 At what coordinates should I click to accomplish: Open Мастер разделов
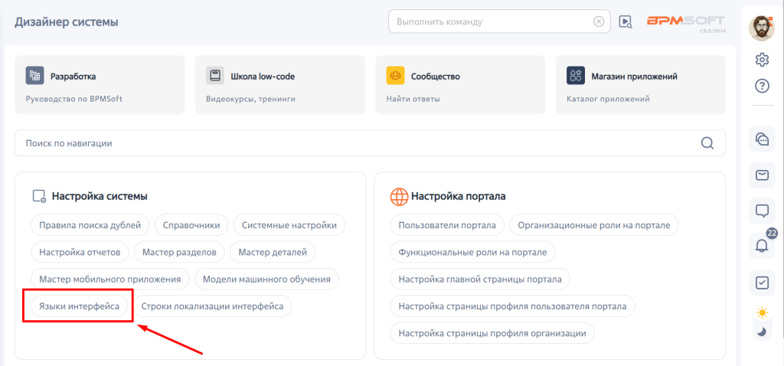[x=179, y=252]
